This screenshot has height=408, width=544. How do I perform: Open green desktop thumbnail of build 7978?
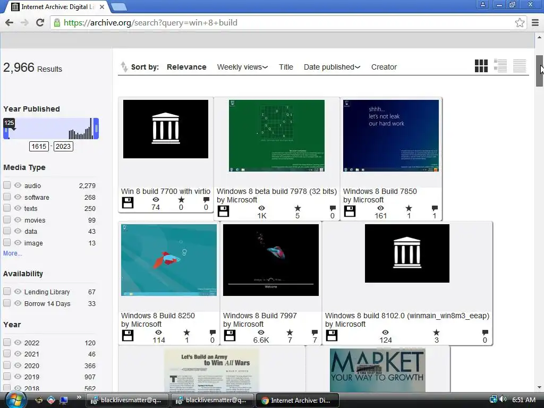click(276, 135)
